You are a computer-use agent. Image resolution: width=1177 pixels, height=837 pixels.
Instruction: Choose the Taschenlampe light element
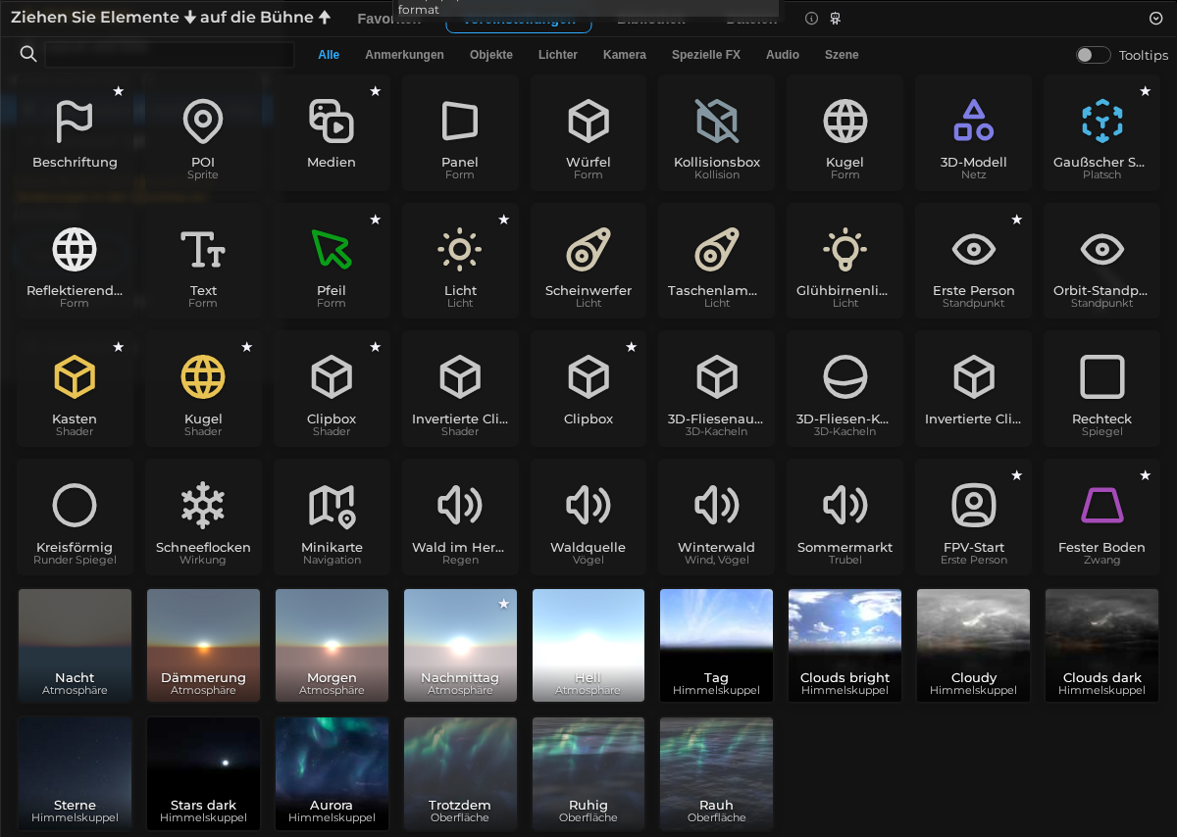(x=717, y=261)
